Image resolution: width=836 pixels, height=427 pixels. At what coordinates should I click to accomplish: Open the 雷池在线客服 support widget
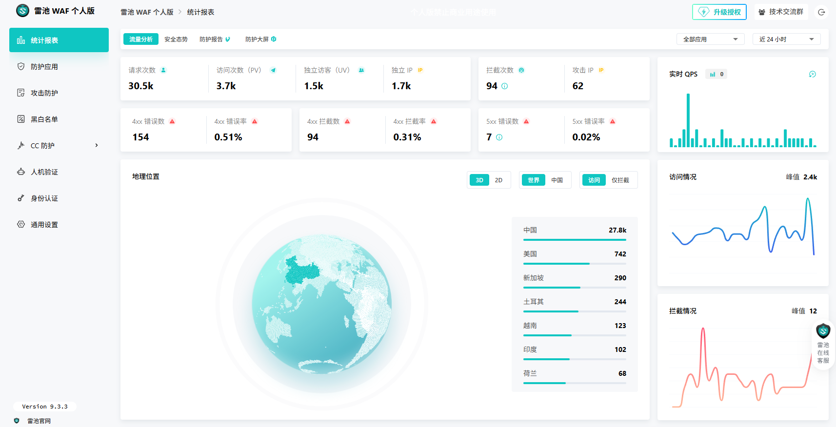pos(823,346)
